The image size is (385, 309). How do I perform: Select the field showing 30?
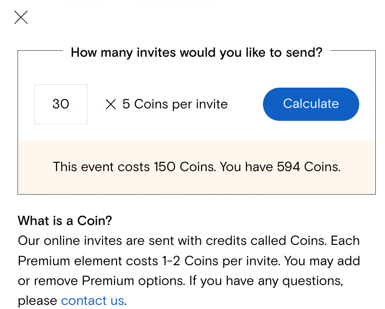click(x=61, y=104)
